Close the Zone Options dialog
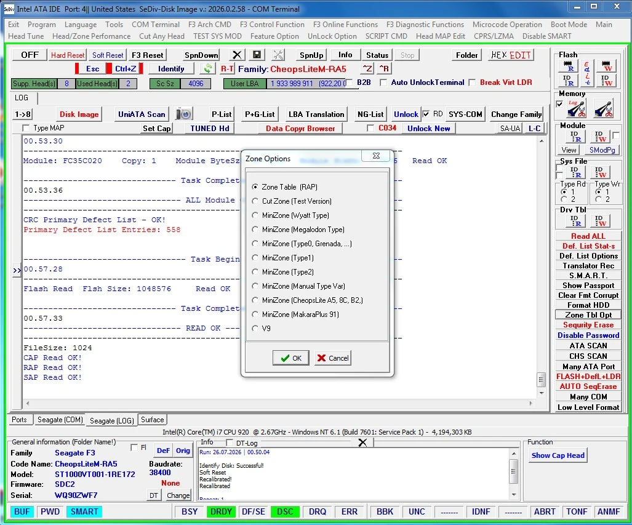 tap(375, 156)
